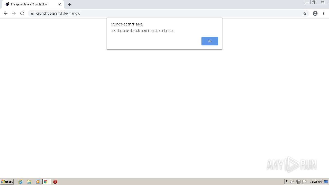Open the network status tray icon
This screenshot has height=185, width=329.
point(298,182)
